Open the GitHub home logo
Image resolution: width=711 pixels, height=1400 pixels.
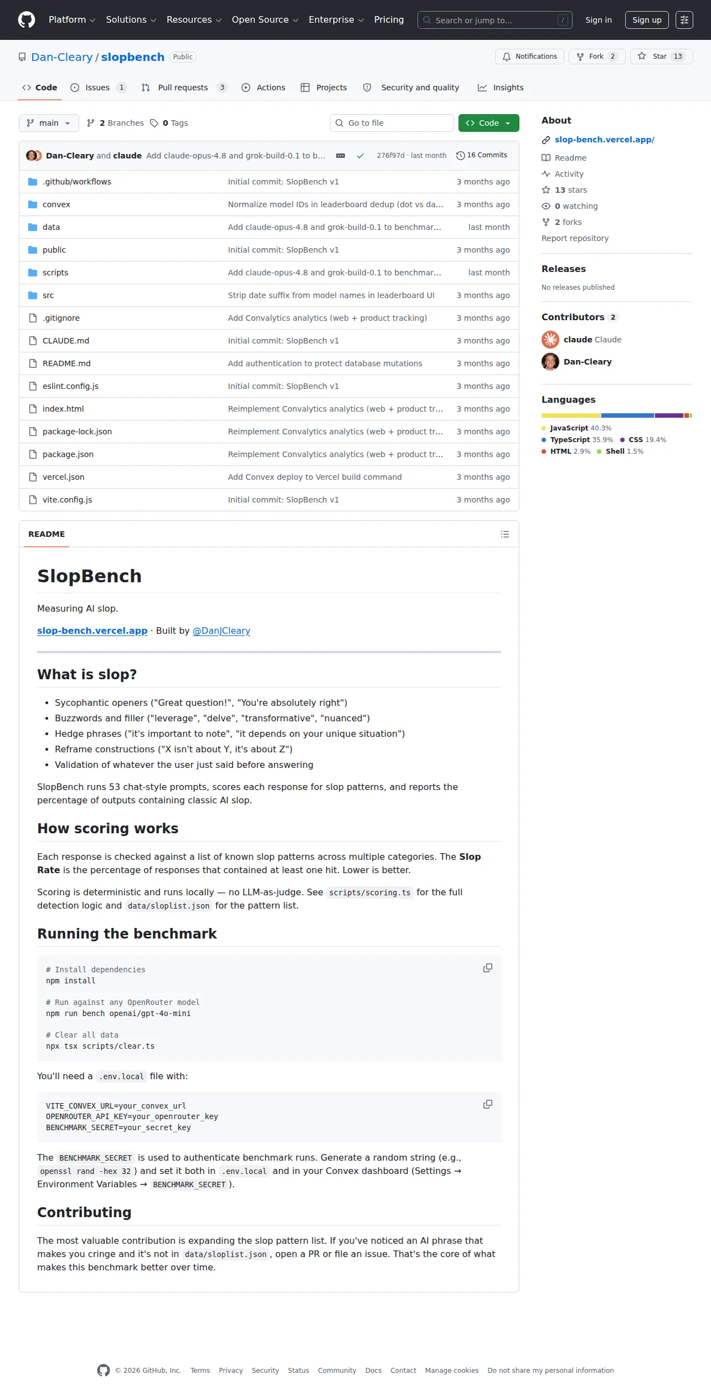tap(27, 20)
